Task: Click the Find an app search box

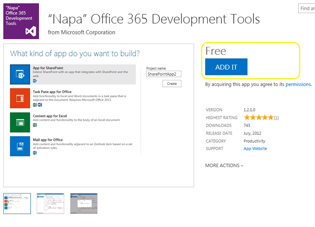Action: pyautogui.click(x=307, y=8)
